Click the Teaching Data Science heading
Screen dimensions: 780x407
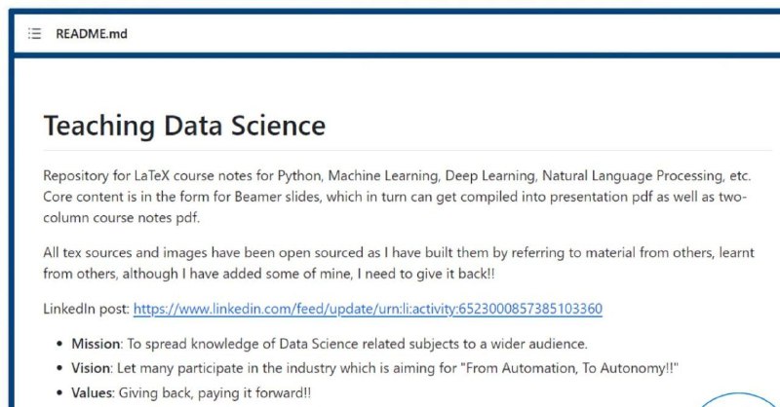(x=184, y=126)
